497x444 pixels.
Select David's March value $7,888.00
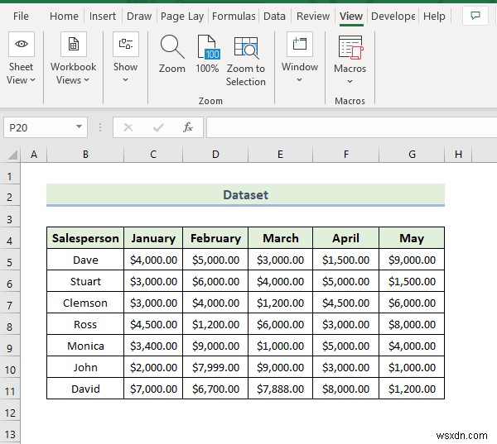281,389
